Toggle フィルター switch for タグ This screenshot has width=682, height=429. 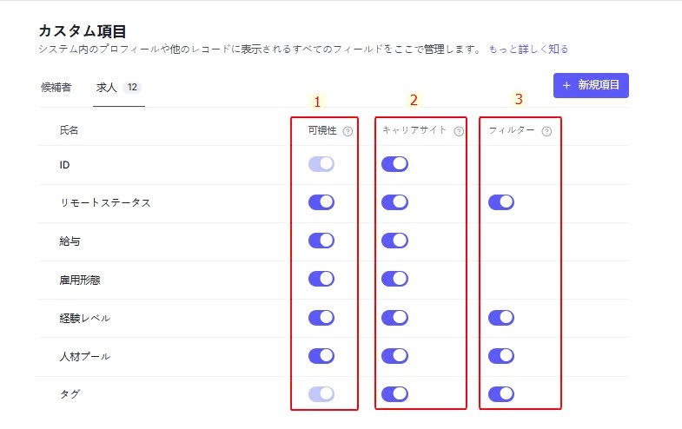tap(501, 394)
